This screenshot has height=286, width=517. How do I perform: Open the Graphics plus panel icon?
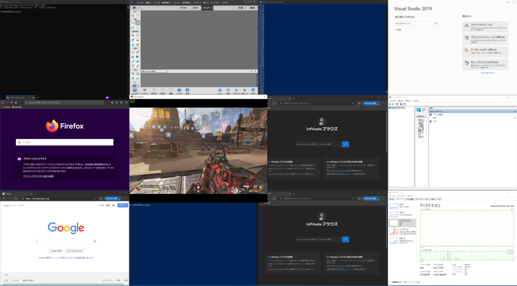(x=236, y=90)
